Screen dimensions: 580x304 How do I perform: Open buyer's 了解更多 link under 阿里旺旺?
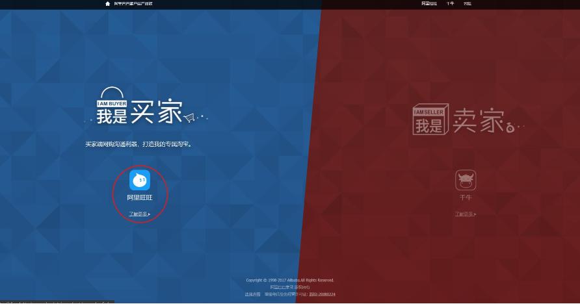[x=139, y=214]
